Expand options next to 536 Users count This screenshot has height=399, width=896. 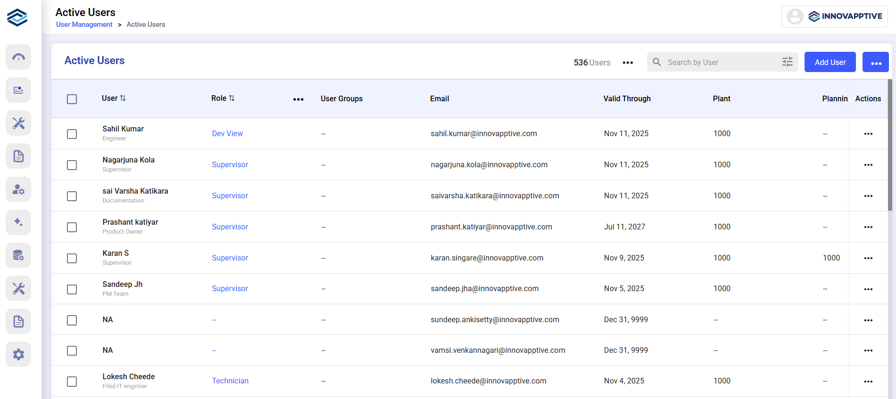(x=627, y=63)
